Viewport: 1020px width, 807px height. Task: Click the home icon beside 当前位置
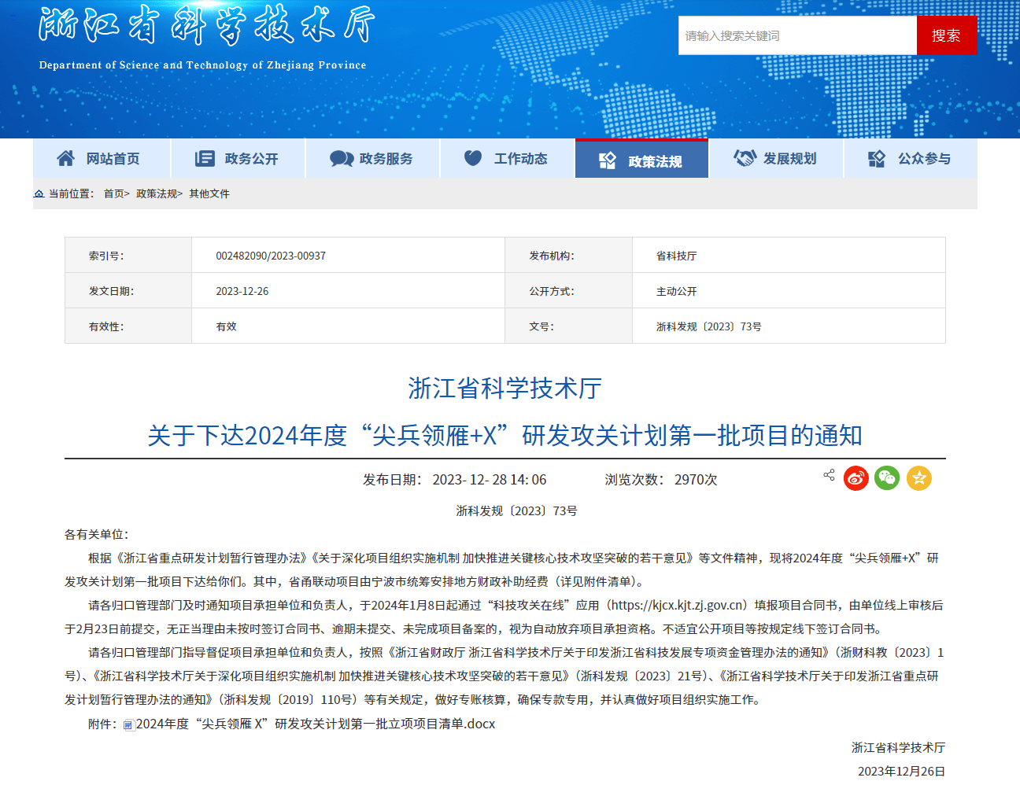click(x=39, y=194)
